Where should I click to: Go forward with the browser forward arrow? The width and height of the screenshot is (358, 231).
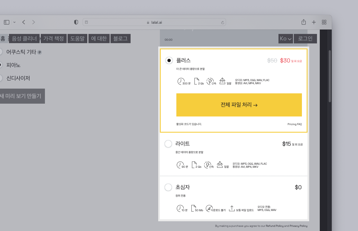(33, 22)
